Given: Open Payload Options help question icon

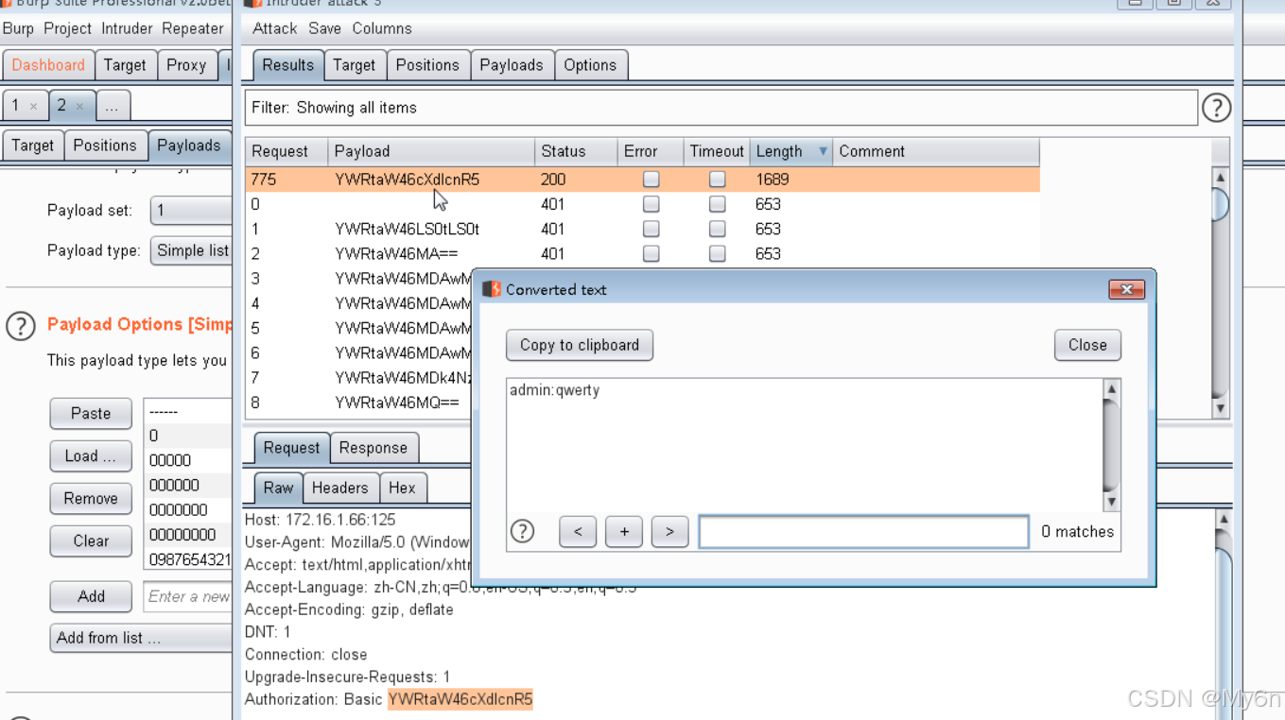Looking at the screenshot, I should [x=21, y=326].
